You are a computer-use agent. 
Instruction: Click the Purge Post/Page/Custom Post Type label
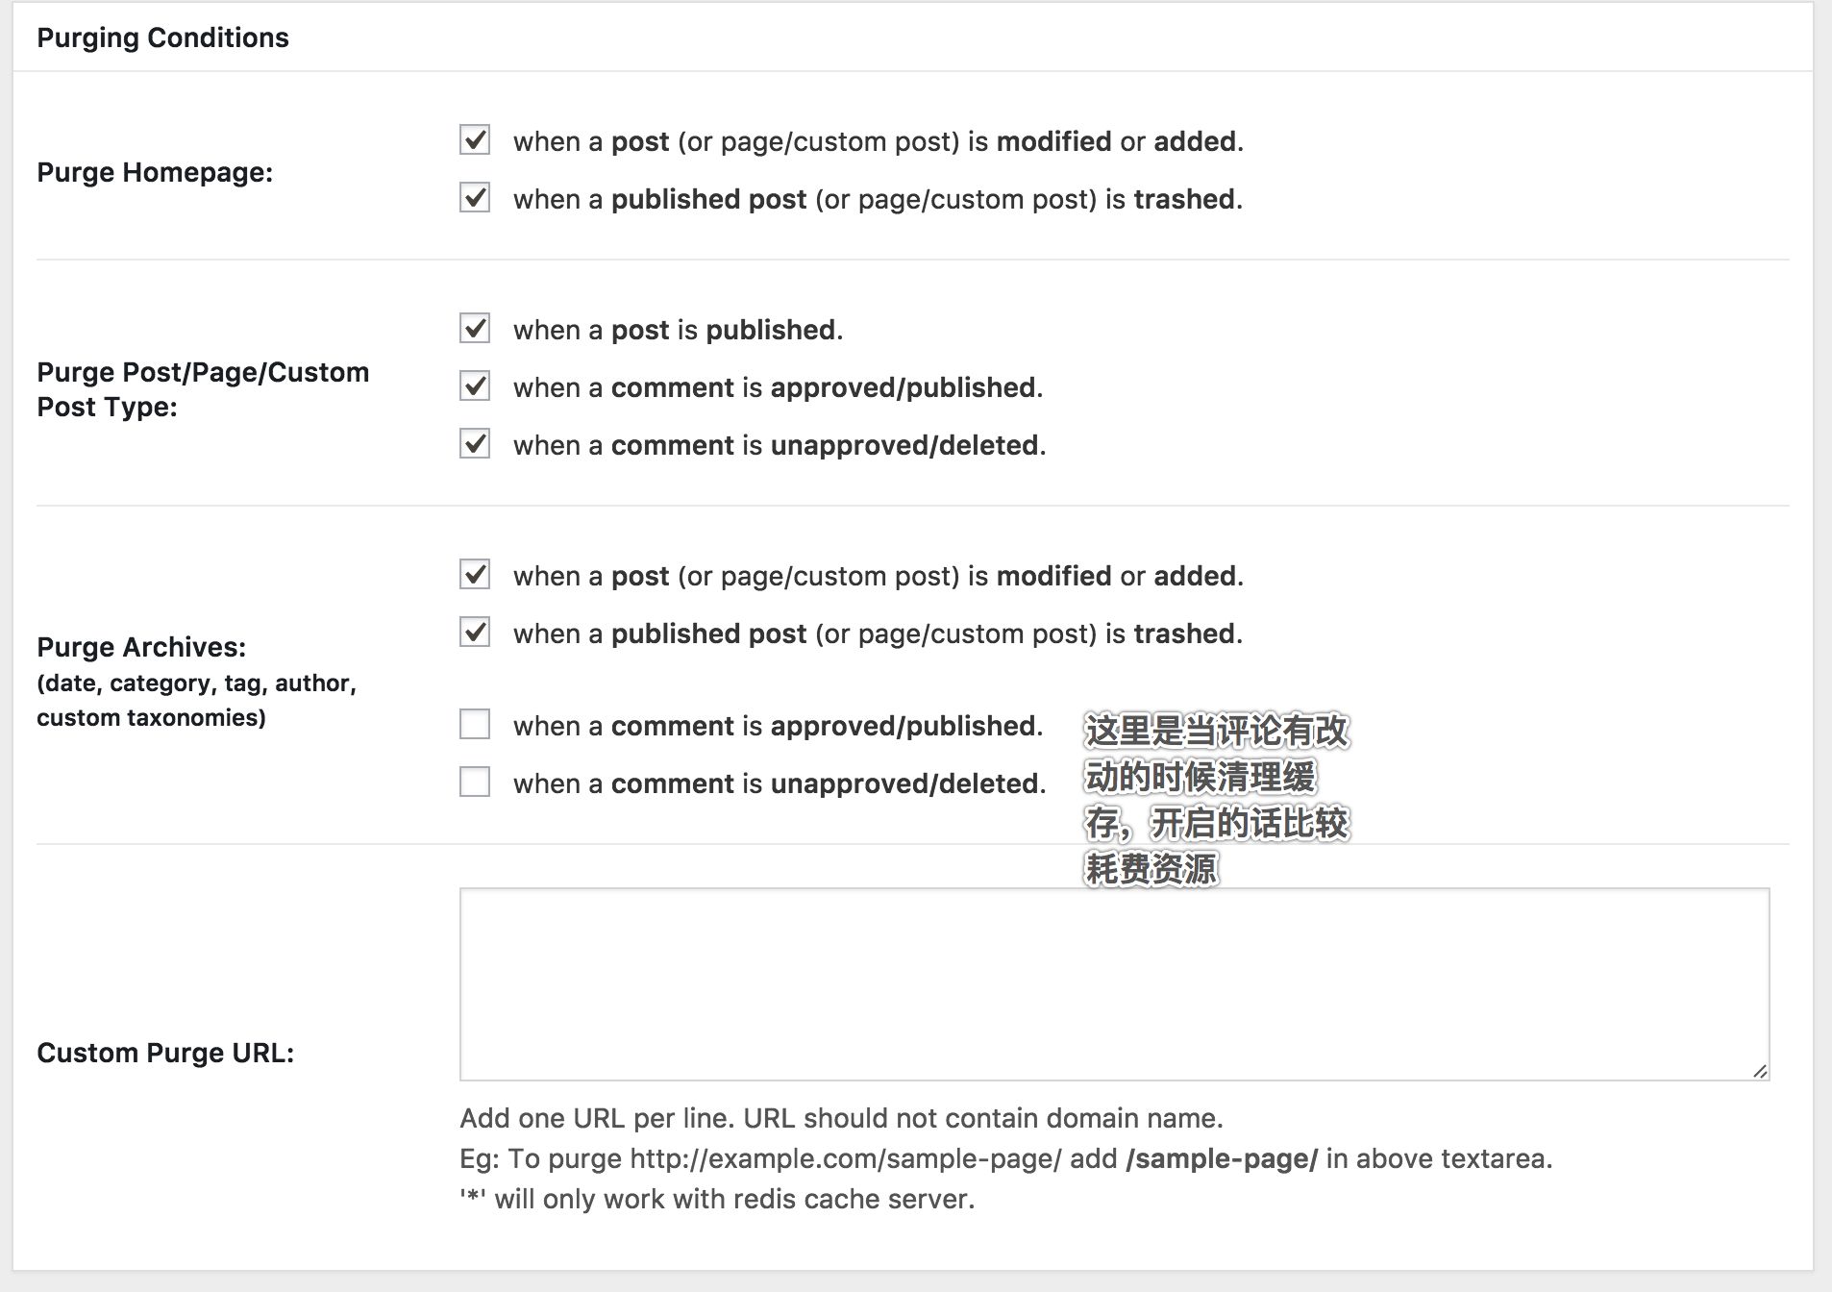(x=202, y=388)
